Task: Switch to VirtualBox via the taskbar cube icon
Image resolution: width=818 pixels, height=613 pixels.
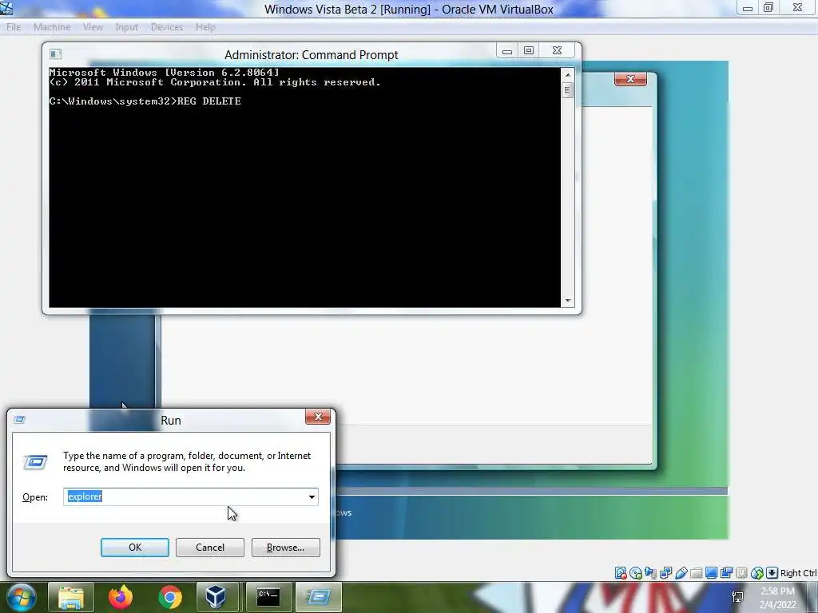Action: pos(216,597)
